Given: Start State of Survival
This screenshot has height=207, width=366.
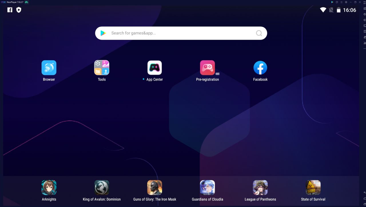Looking at the screenshot, I should click(x=313, y=188).
